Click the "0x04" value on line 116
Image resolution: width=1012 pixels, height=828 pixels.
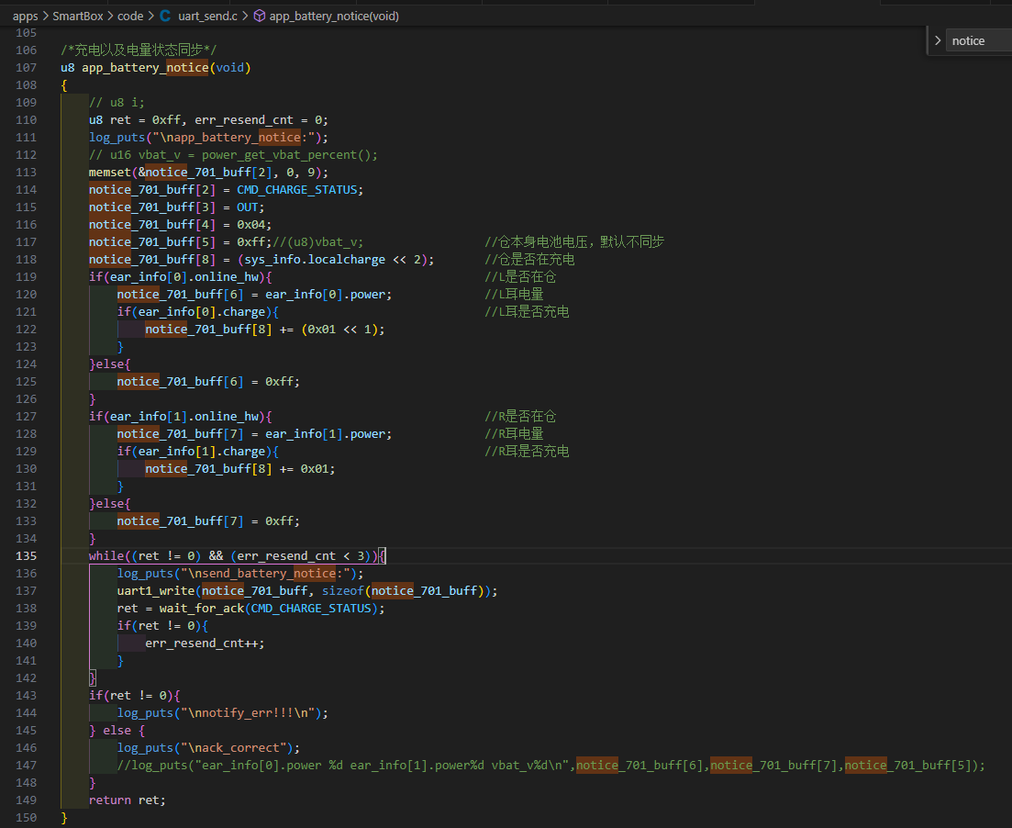[x=251, y=224]
